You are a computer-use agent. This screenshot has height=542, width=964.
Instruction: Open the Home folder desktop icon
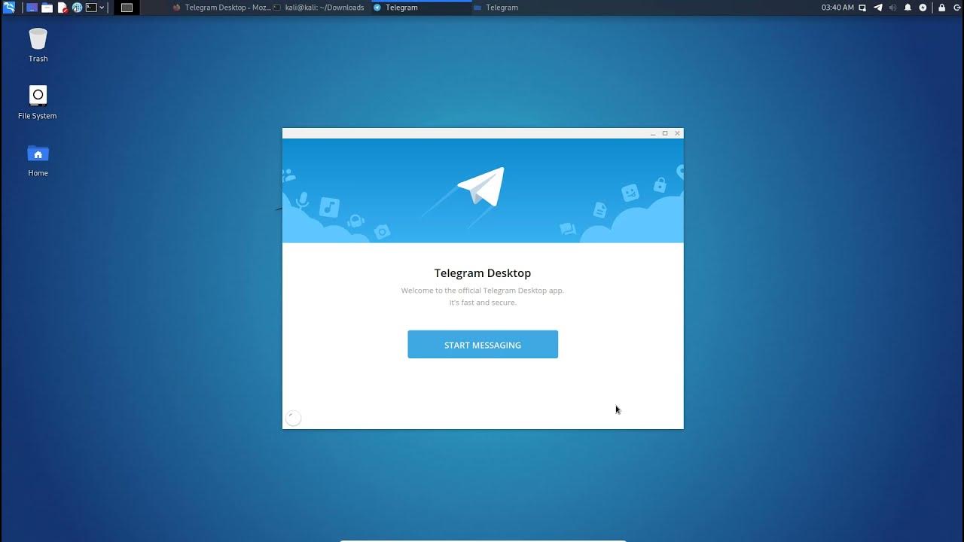38,160
